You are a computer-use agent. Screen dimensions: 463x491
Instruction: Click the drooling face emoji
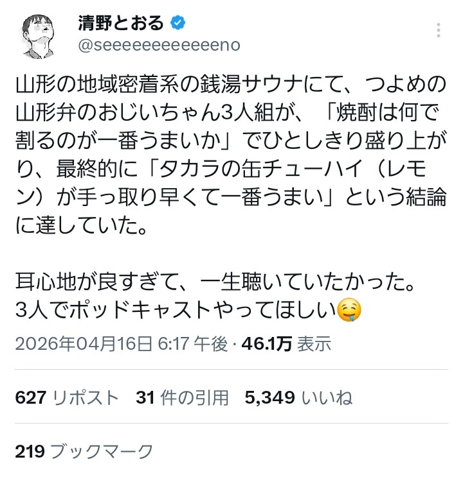tap(349, 311)
